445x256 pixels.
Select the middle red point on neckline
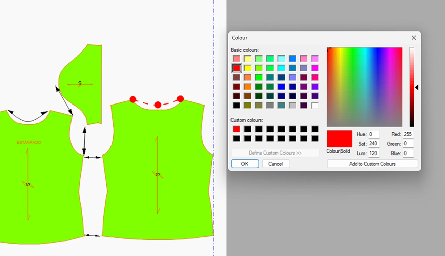tap(158, 105)
